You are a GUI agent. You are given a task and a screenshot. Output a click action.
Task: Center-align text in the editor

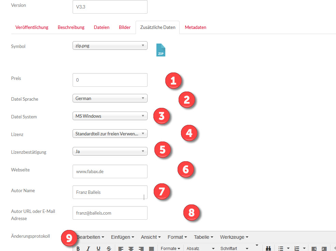point(131,248)
